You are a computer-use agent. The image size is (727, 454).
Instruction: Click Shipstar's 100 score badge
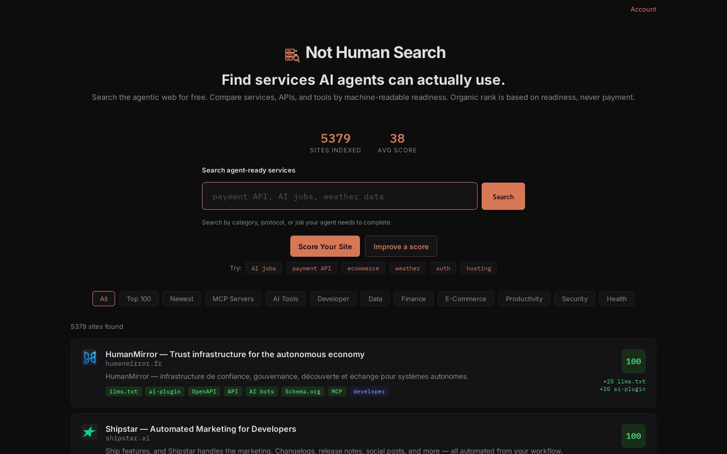pyautogui.click(x=633, y=436)
